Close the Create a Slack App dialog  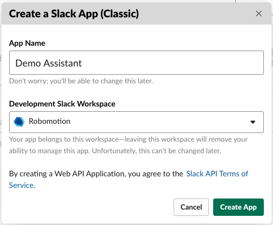click(259, 13)
